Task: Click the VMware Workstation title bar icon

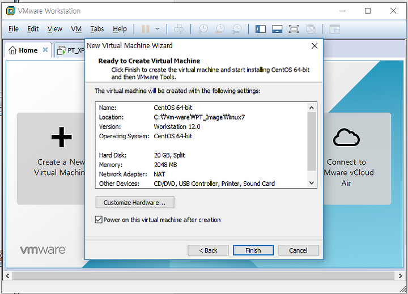Action: (x=11, y=11)
